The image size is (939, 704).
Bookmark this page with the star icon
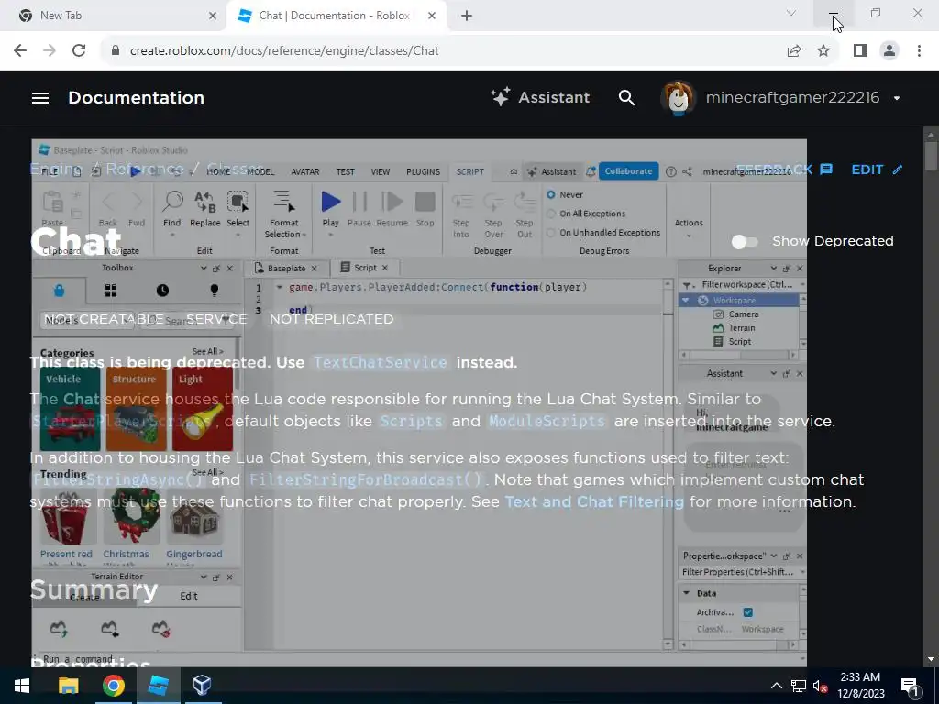point(823,51)
